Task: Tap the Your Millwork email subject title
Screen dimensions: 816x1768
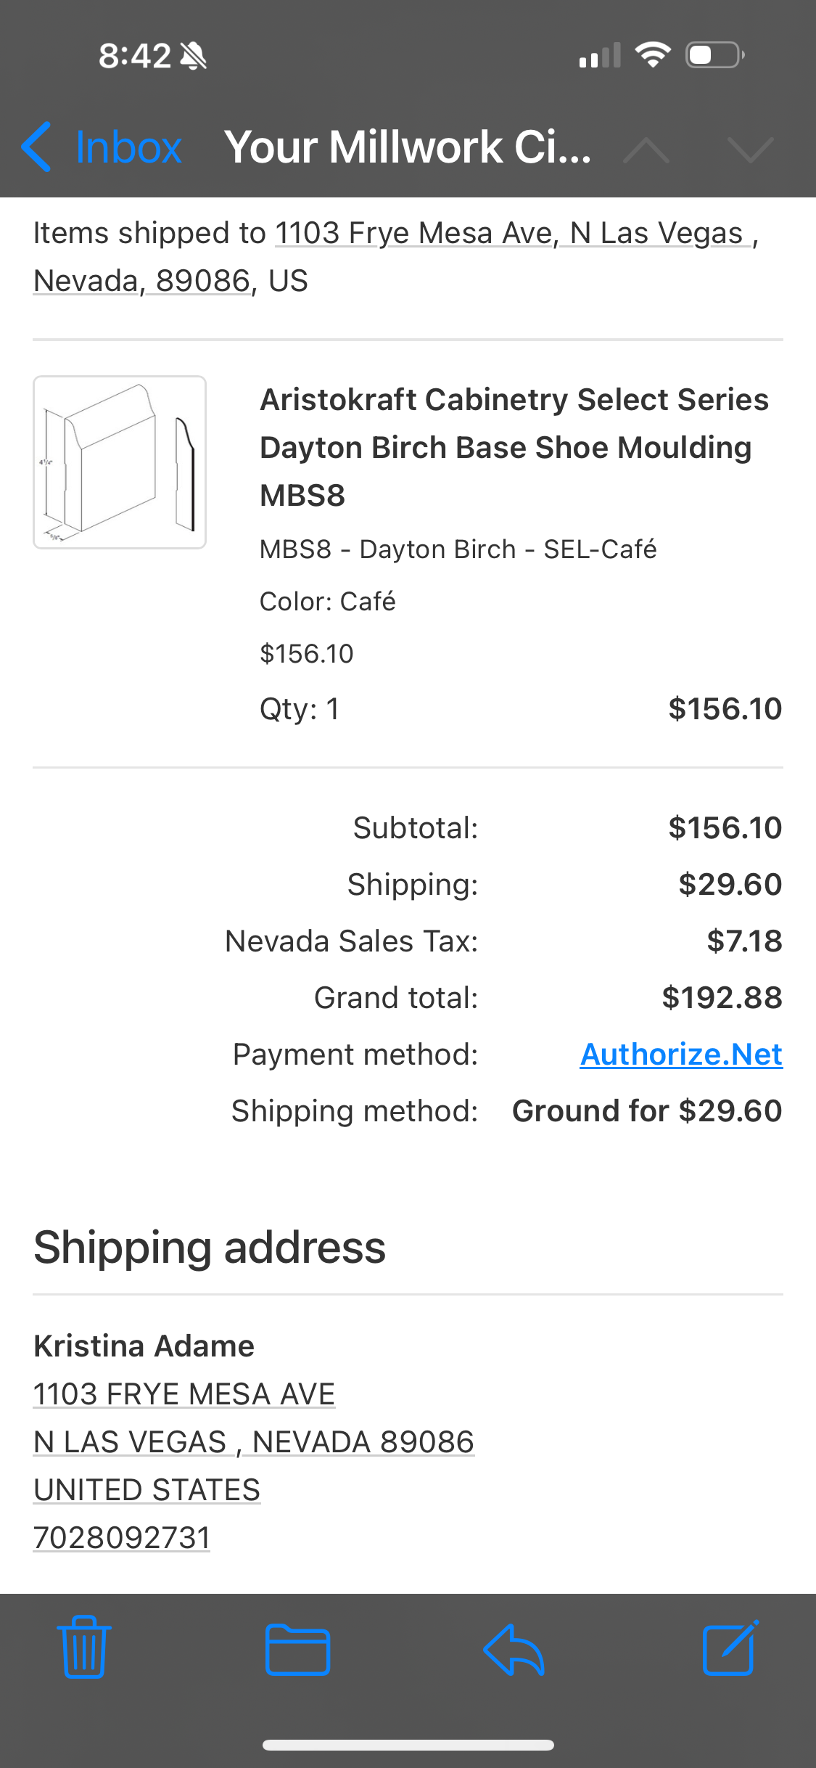Action: pyautogui.click(x=408, y=147)
